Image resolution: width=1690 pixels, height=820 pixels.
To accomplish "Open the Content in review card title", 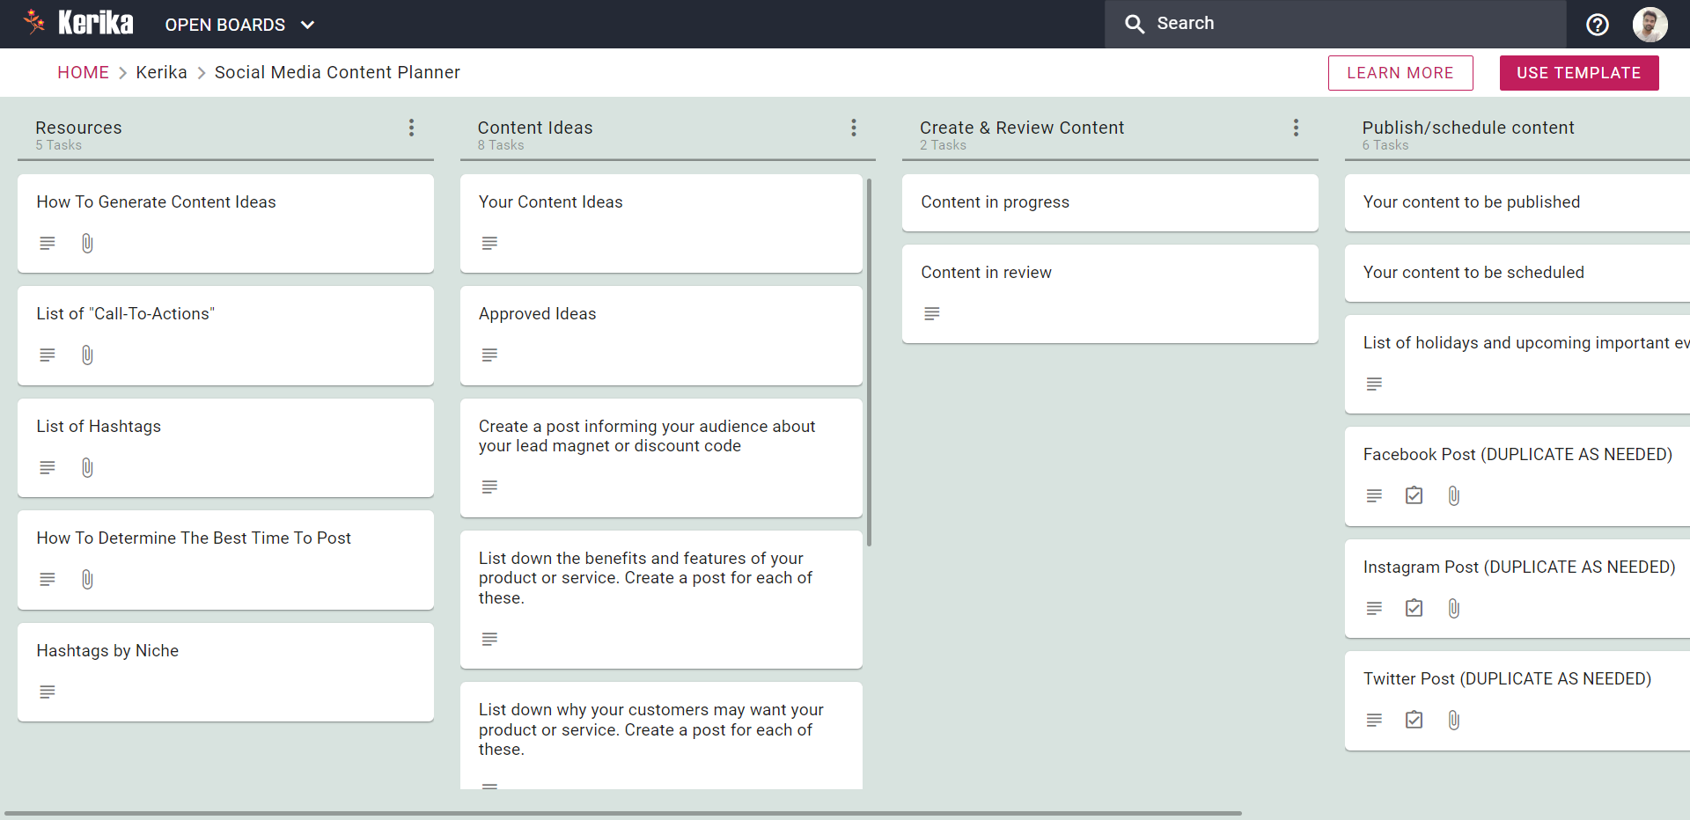I will pos(986,273).
